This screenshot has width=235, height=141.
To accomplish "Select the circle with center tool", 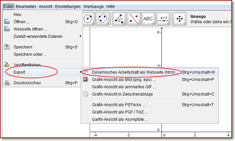I will pyautogui.click(x=88, y=19).
